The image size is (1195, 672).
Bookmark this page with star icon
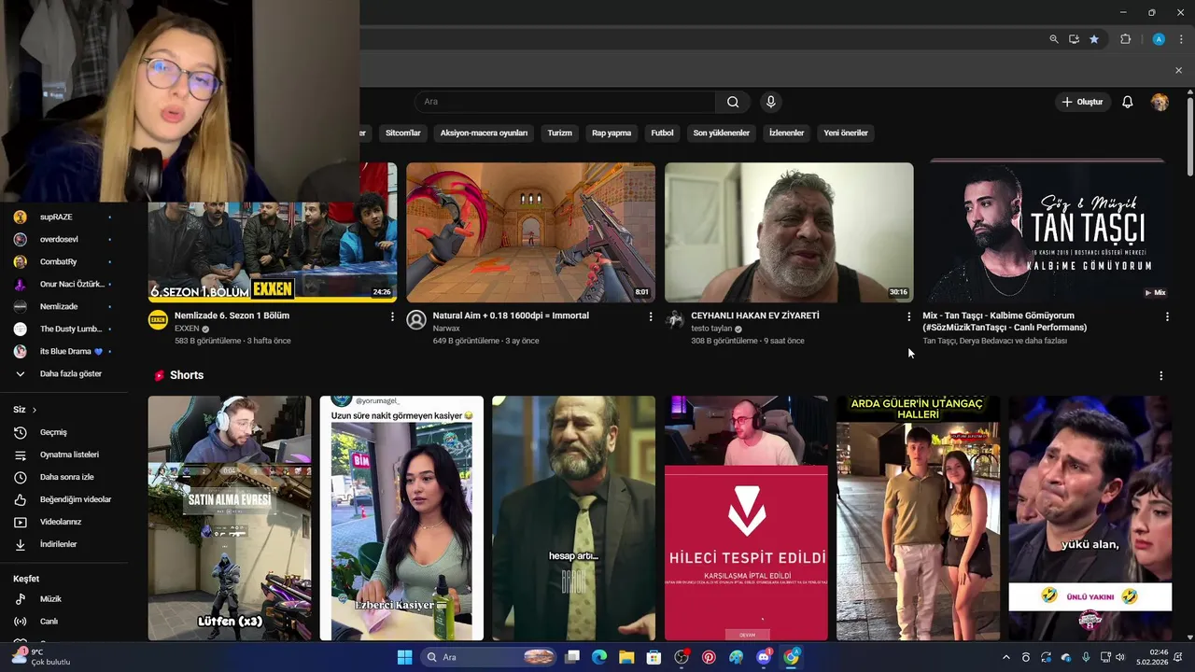pyautogui.click(x=1094, y=39)
